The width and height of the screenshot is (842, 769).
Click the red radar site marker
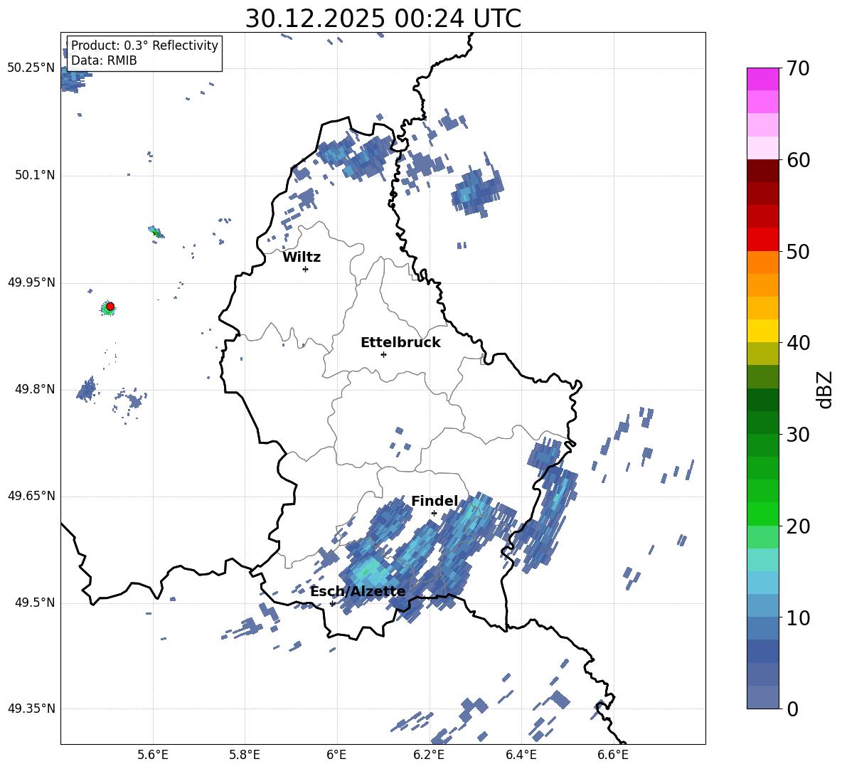110,307
